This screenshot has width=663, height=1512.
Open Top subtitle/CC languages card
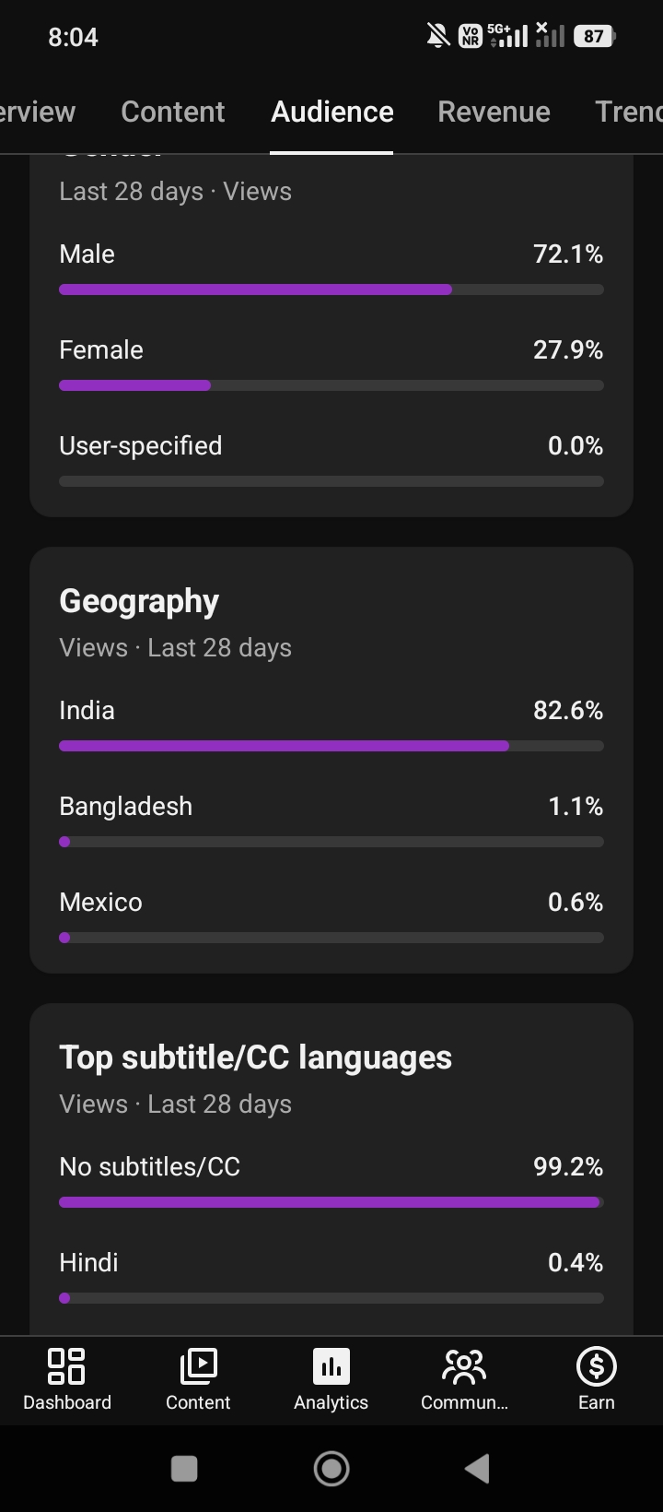[x=255, y=1057]
